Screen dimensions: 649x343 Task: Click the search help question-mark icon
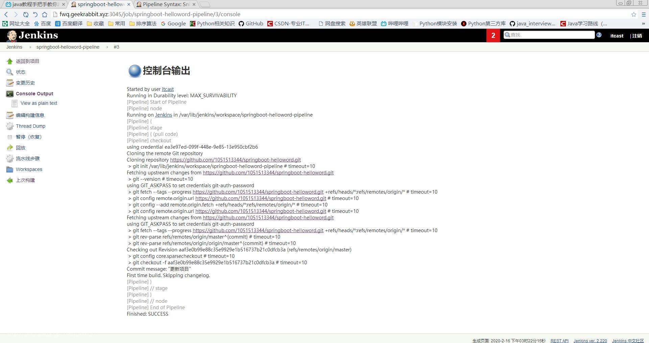(x=599, y=35)
